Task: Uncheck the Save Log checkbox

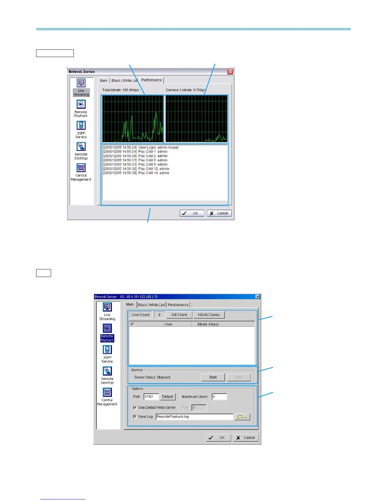Action: pyautogui.click(x=135, y=416)
